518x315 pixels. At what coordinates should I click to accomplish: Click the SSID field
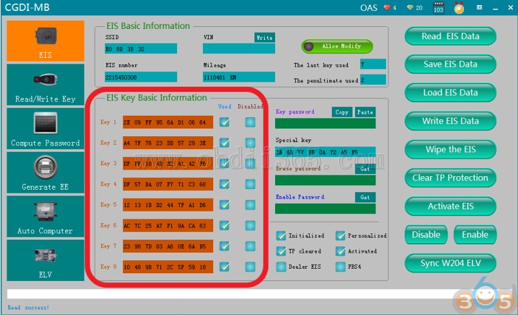pyautogui.click(x=140, y=48)
